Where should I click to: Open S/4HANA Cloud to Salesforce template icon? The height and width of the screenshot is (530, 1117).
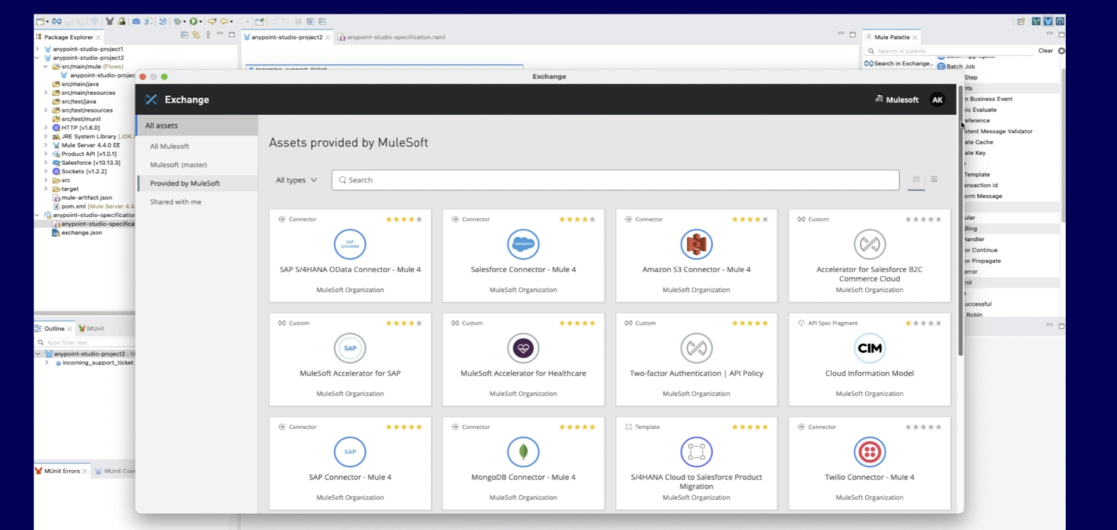coord(696,452)
